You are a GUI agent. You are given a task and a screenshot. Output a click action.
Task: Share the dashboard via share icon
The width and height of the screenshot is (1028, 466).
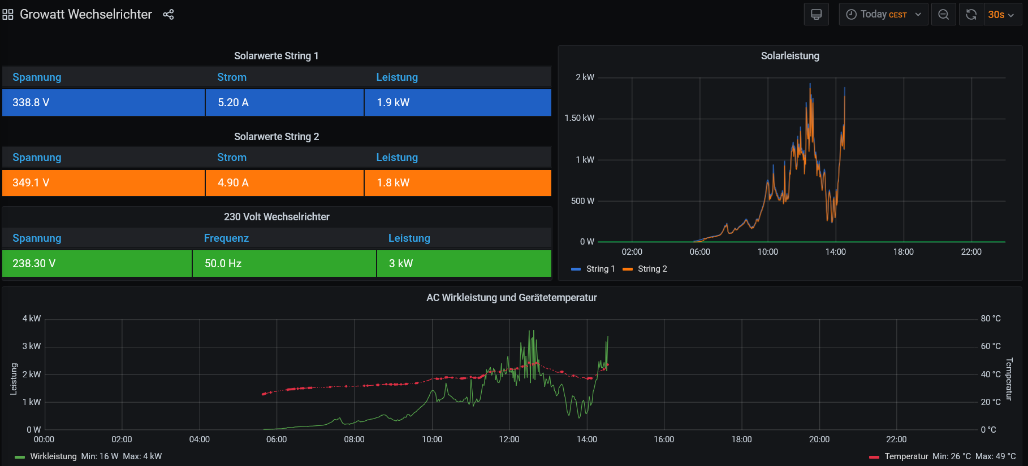click(x=169, y=15)
